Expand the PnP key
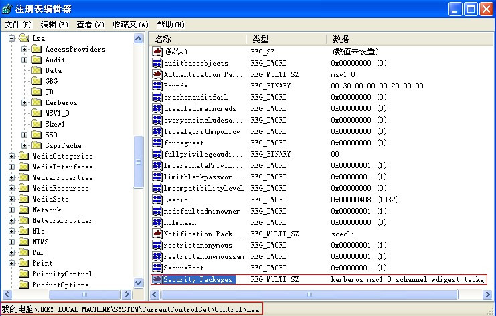Screen dimensions: 496x316 tap(11, 253)
